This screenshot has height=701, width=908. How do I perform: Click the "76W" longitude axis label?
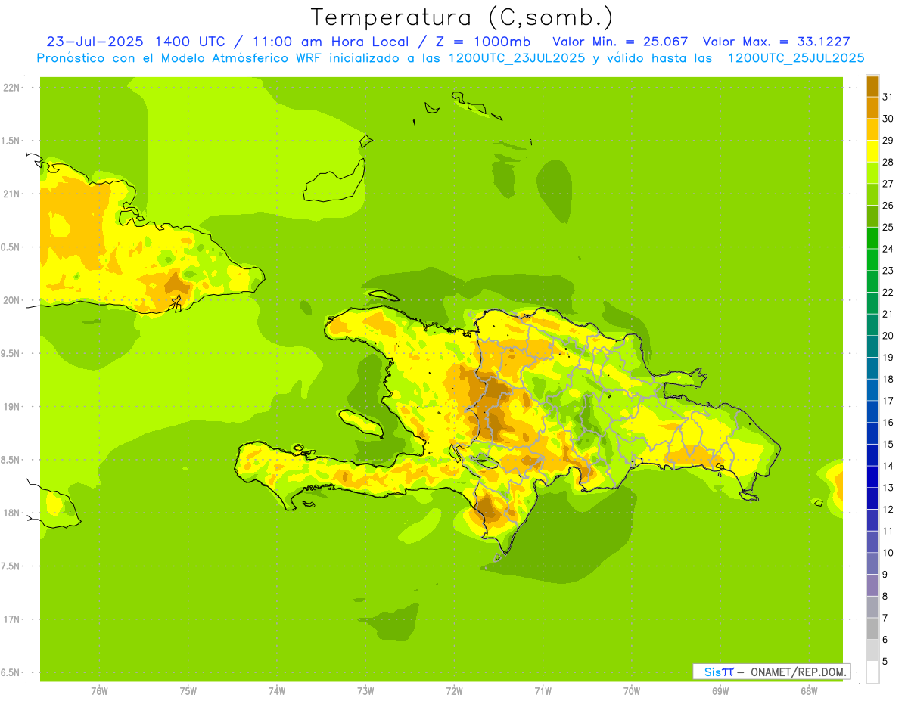pos(99,691)
